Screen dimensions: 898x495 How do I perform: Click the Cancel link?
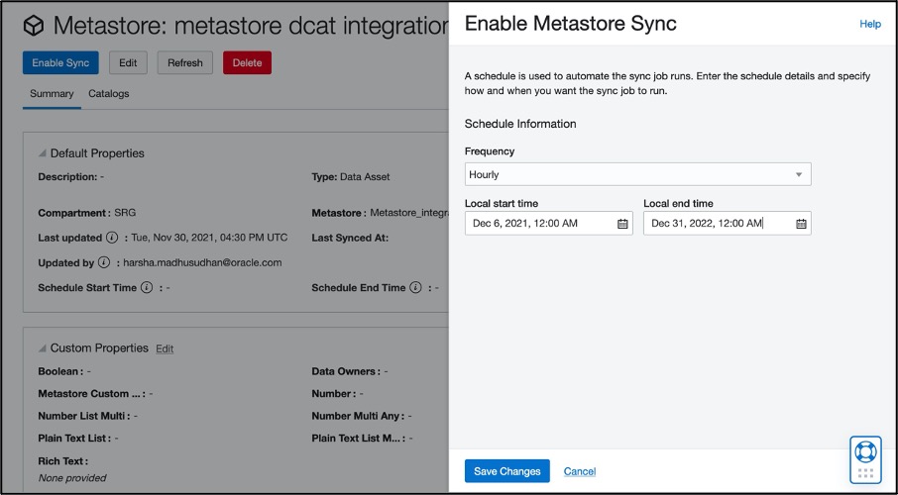point(580,471)
